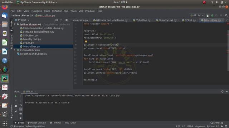Open Search Everywhere magnifier icon
Viewport: 229px width, 128px height.
(226, 15)
